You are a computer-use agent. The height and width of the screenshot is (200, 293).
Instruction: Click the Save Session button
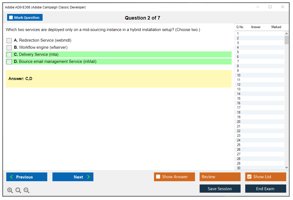tap(220, 189)
